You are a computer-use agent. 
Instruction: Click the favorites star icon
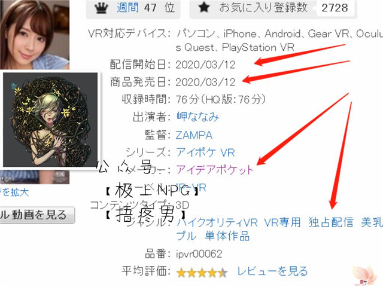(x=204, y=7)
